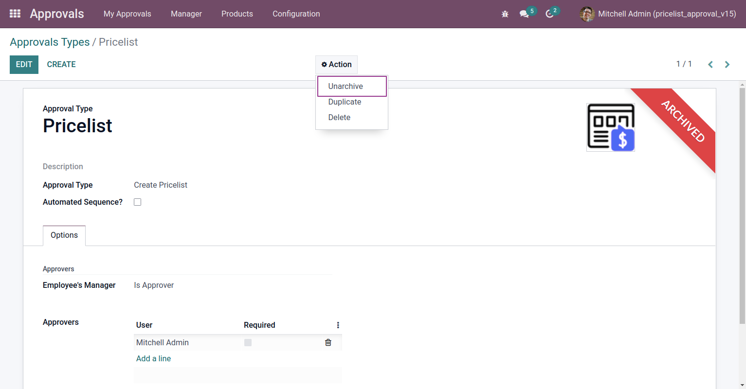This screenshot has height=389, width=746.
Task: Select Duplicate from Action menu
Action: [352, 102]
